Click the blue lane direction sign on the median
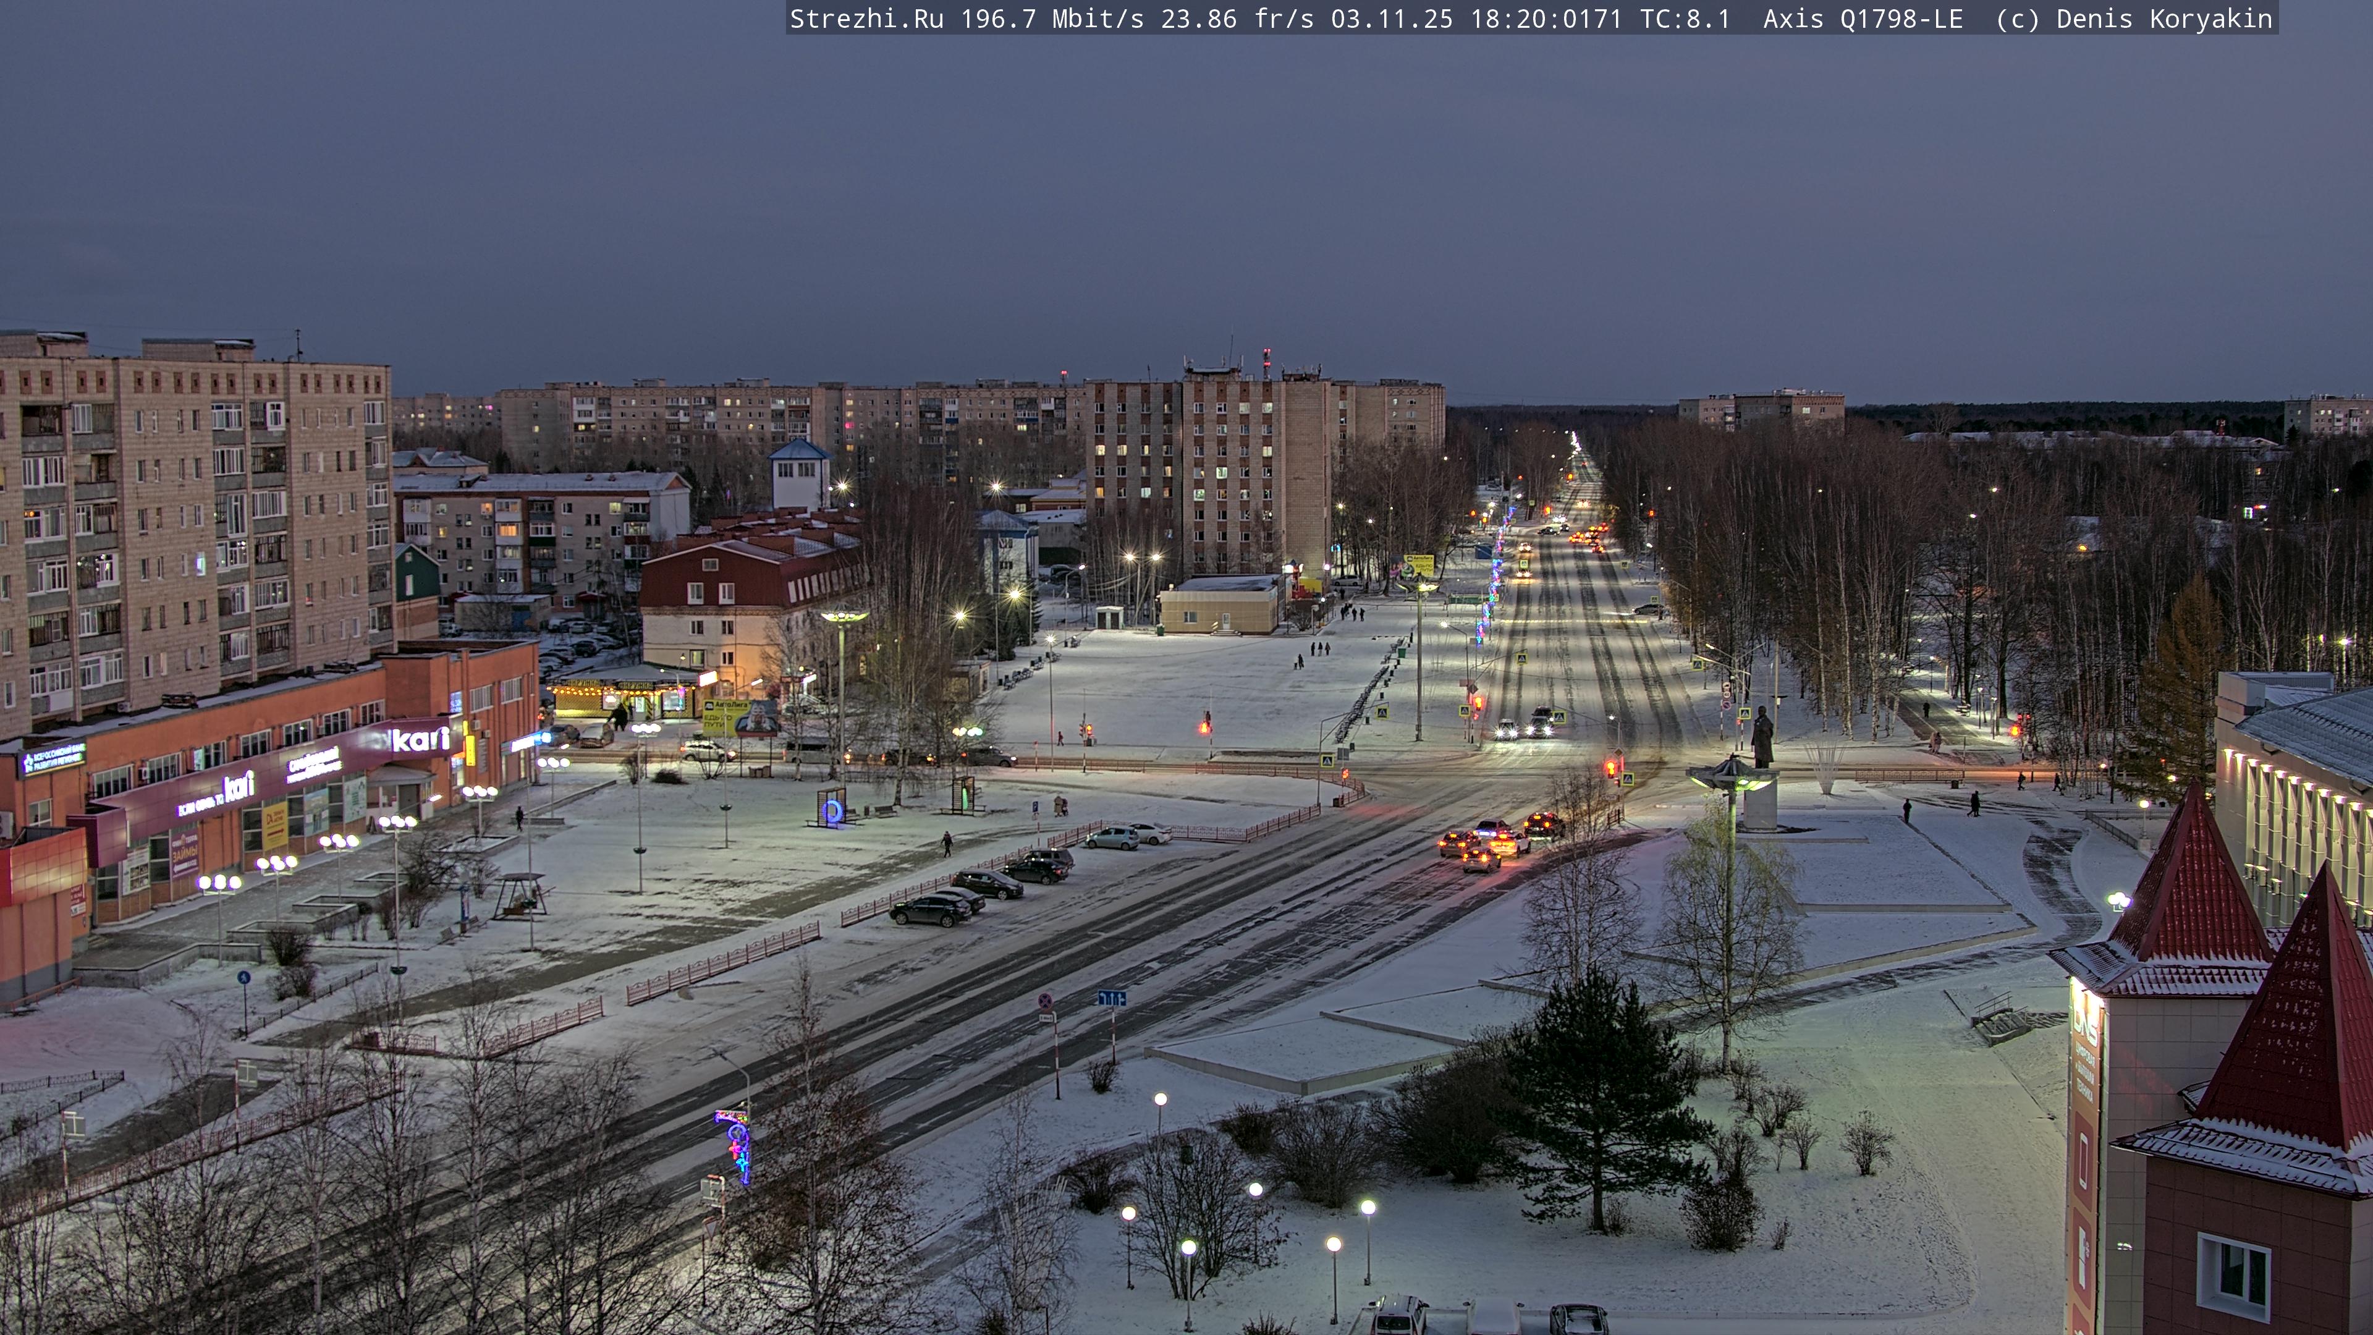The width and height of the screenshot is (2373, 1335). coord(1111,999)
